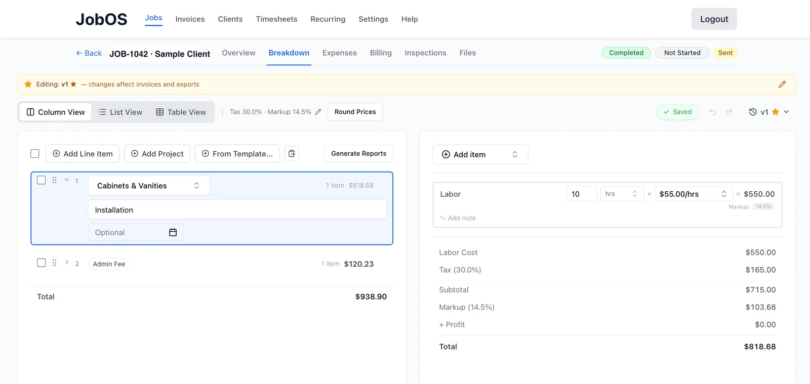
Task: Click the calendar icon in the Optional date field
Action: tap(173, 232)
